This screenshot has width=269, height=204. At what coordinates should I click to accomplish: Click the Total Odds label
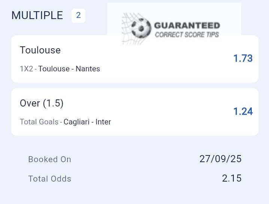click(x=49, y=179)
